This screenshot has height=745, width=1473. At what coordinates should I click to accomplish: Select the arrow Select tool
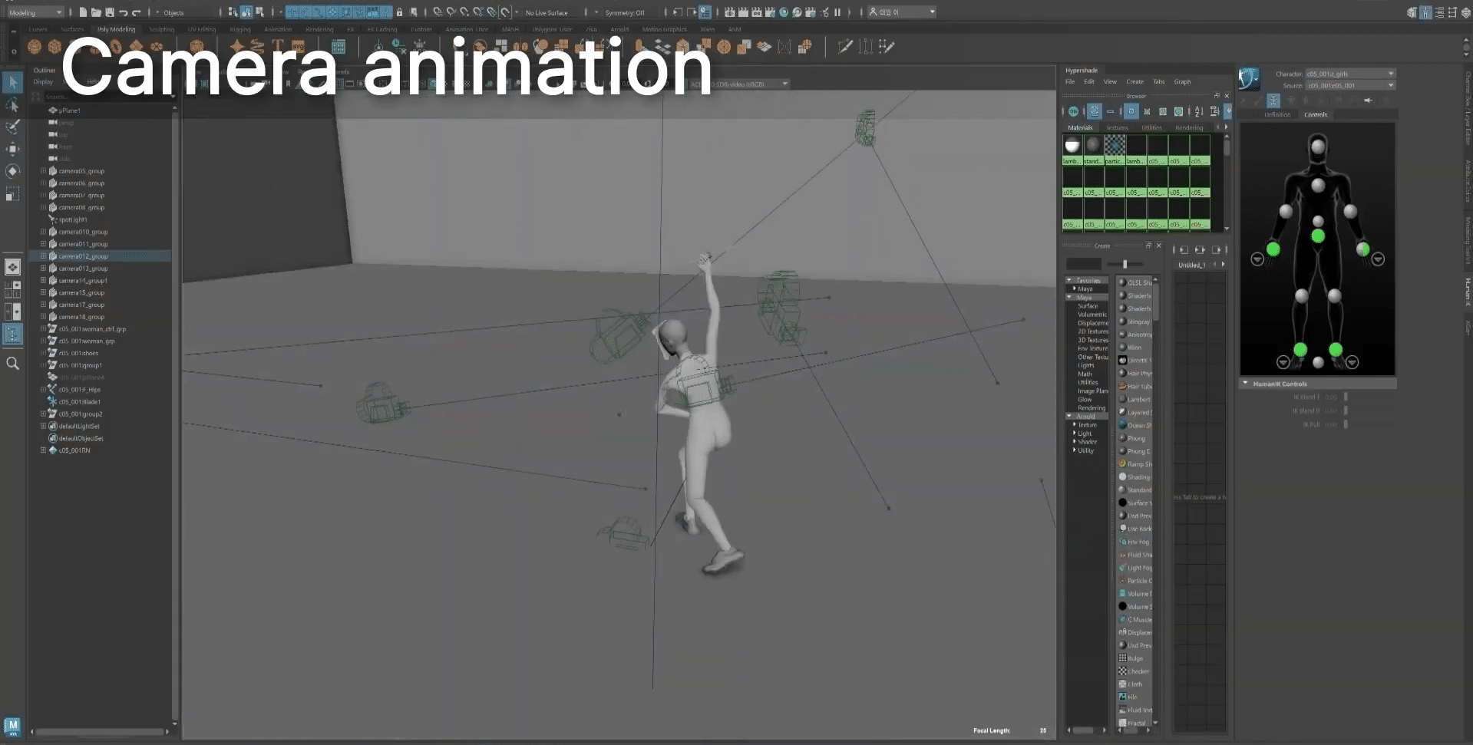[12, 81]
